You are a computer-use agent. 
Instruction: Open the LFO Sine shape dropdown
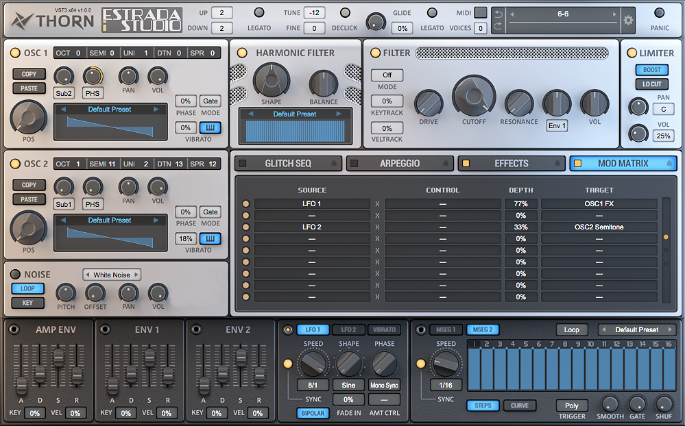point(348,385)
